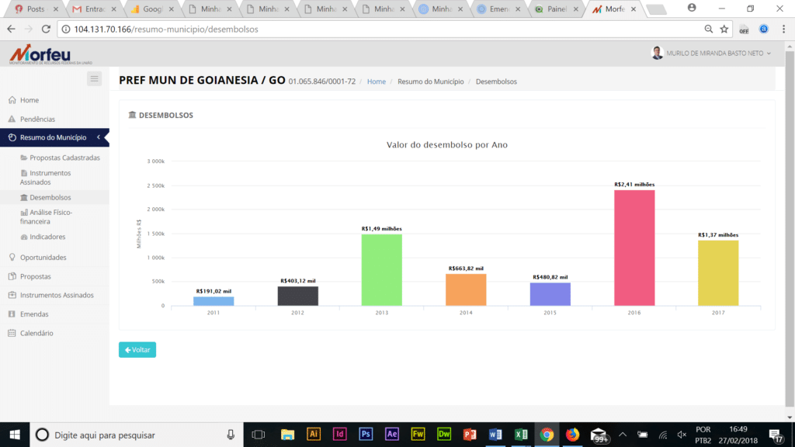Click the Voltar button
The width and height of the screenshot is (795, 447).
[137, 350]
